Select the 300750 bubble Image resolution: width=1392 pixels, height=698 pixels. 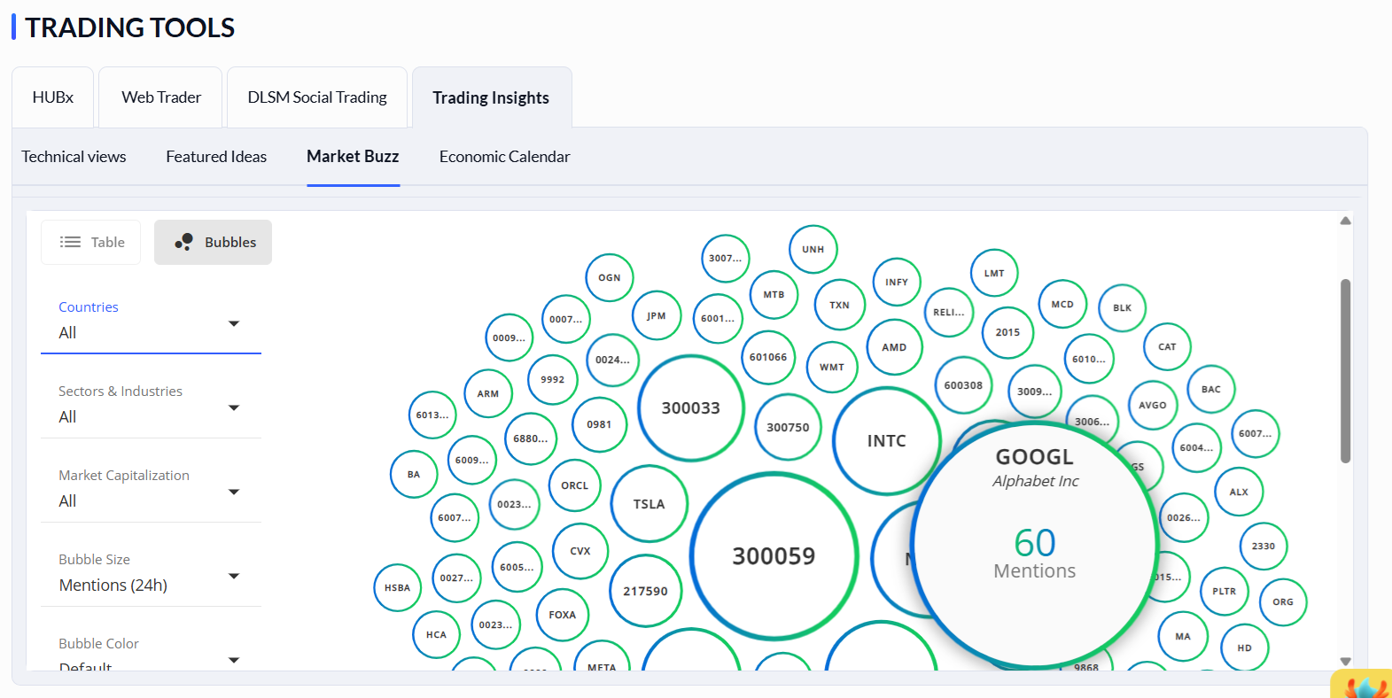click(788, 427)
